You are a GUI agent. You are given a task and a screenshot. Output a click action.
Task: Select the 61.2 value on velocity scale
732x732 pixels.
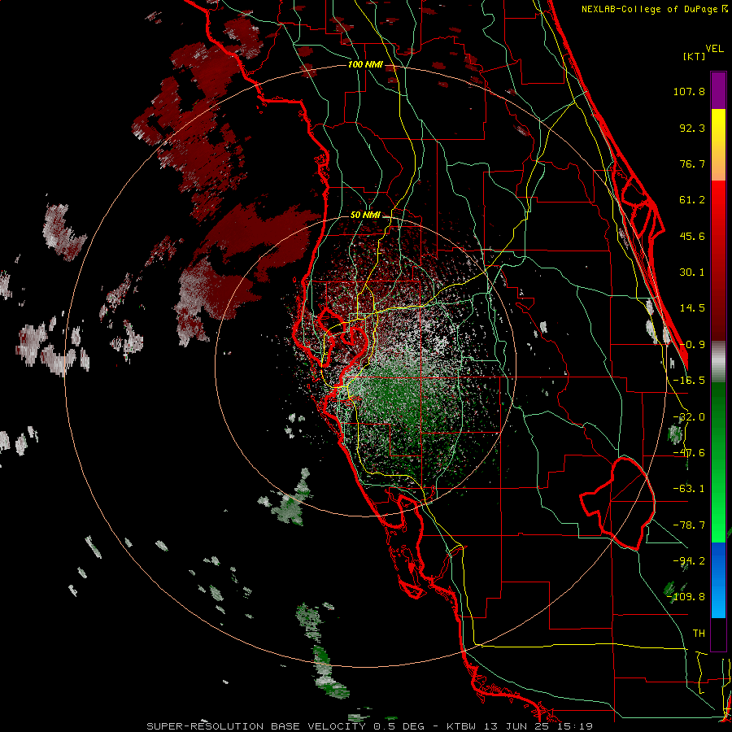pyautogui.click(x=692, y=200)
